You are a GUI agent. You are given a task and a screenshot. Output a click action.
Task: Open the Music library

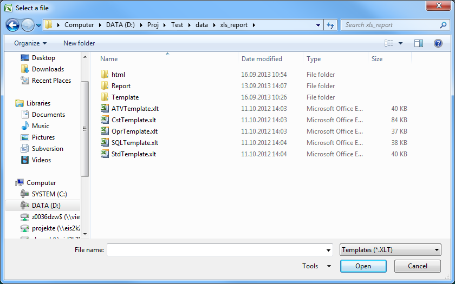point(40,126)
